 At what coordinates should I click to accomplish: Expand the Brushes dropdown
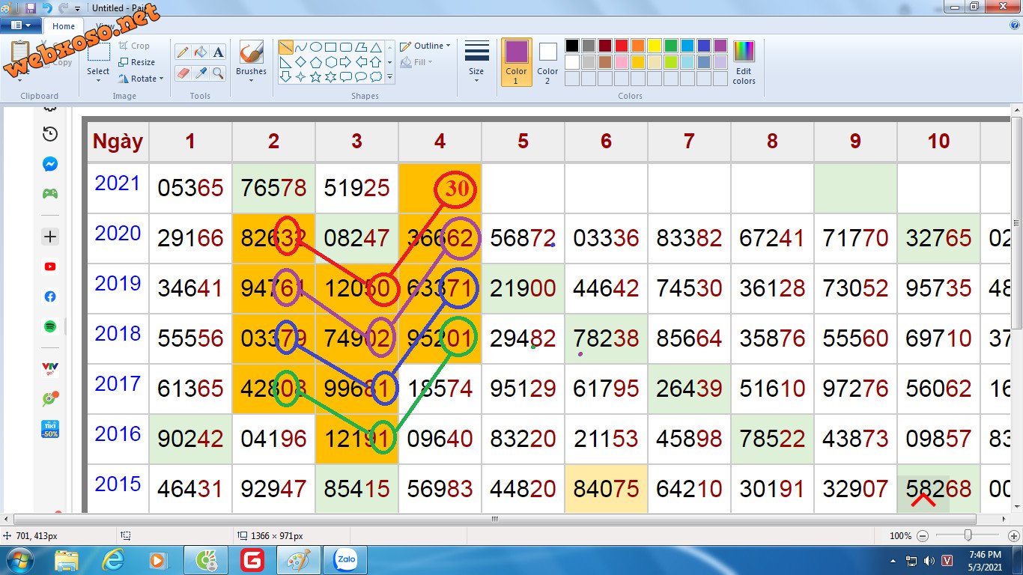tap(251, 79)
